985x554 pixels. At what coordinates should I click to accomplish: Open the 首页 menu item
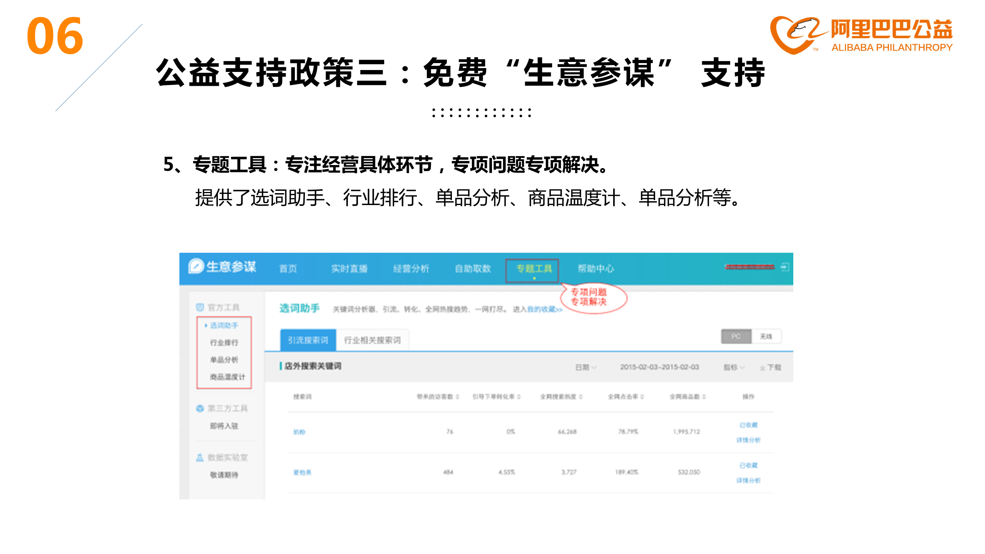tap(288, 269)
